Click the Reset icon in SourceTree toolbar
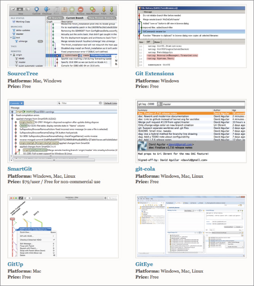Viewport: 254px width, 286px height. [x=56, y=9]
